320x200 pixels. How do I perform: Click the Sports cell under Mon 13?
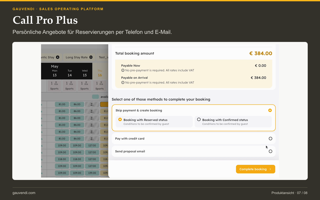pos(54,86)
